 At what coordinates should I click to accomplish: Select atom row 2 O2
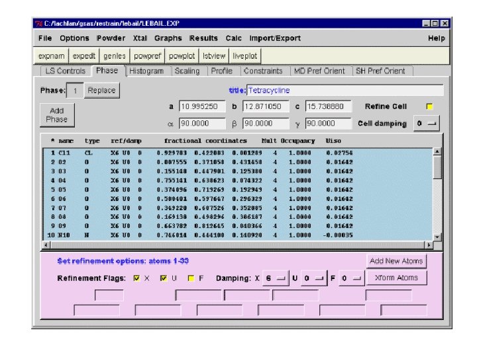pyautogui.click(x=238, y=162)
